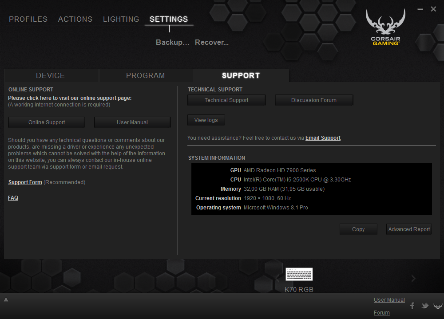Select the Support sub-tab

241,75
